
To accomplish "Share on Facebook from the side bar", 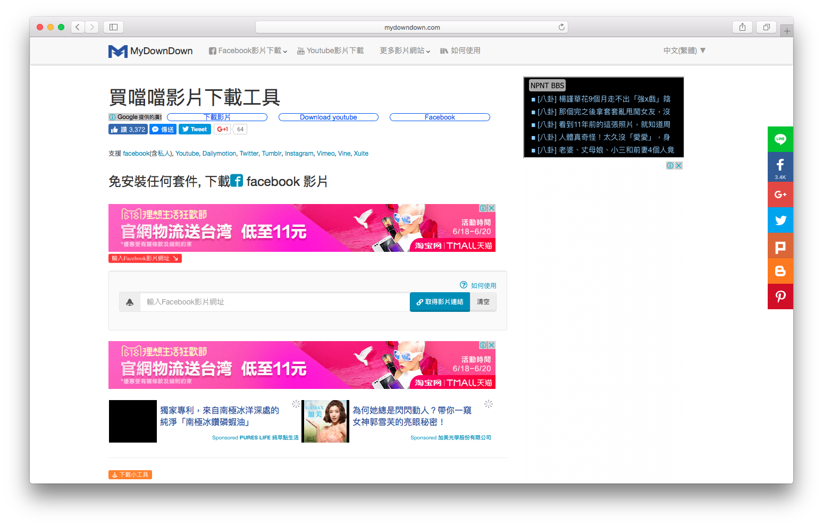I will (780, 167).
